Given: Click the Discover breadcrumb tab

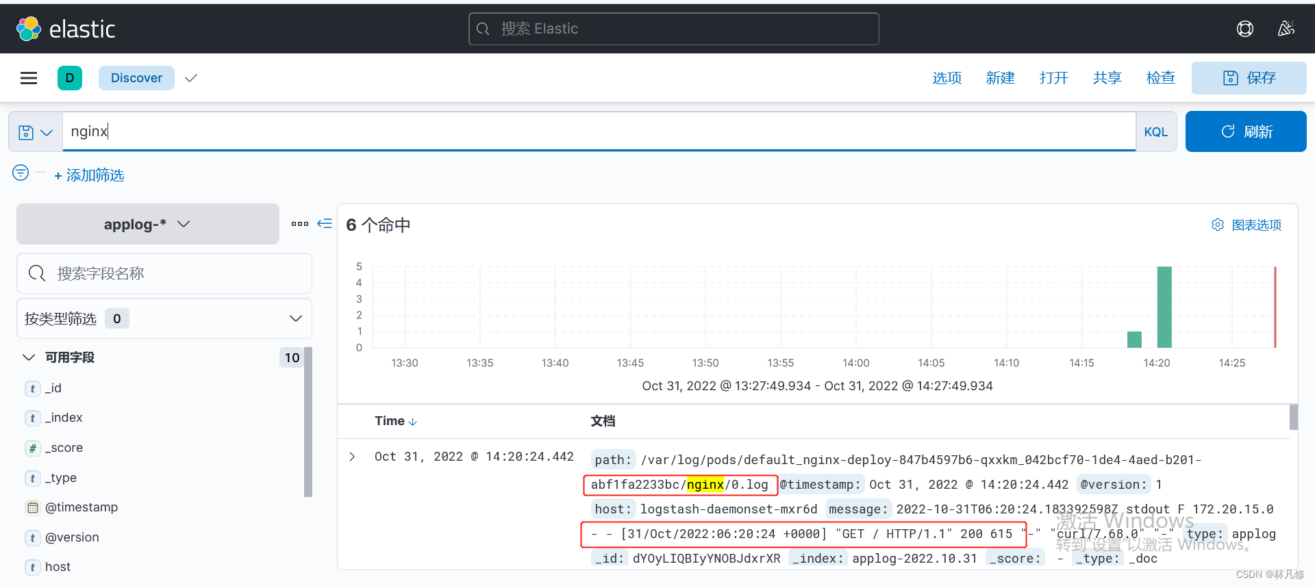Looking at the screenshot, I should pos(136,78).
